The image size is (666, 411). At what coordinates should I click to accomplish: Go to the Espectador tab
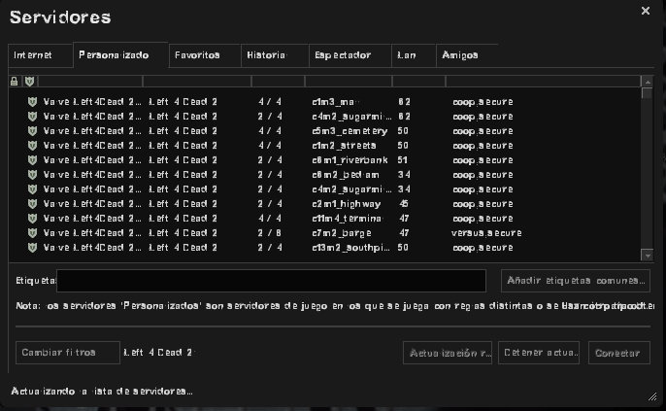350,55
